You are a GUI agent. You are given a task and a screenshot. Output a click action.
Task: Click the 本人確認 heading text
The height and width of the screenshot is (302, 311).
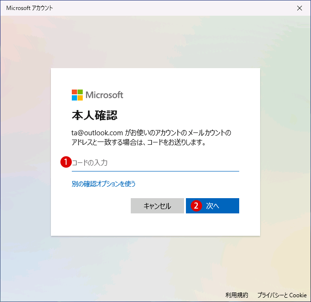point(95,115)
